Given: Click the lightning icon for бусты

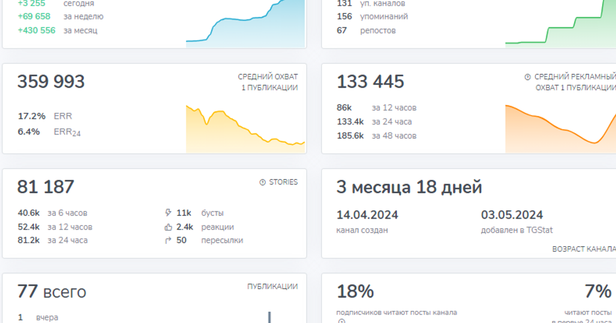Looking at the screenshot, I should coord(167,213).
